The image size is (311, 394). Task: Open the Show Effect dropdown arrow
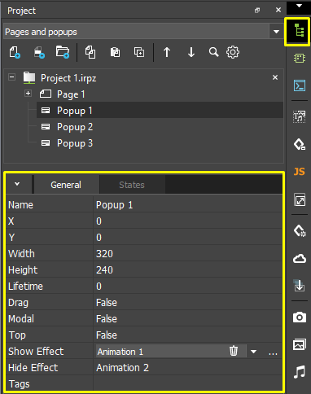pos(253,352)
